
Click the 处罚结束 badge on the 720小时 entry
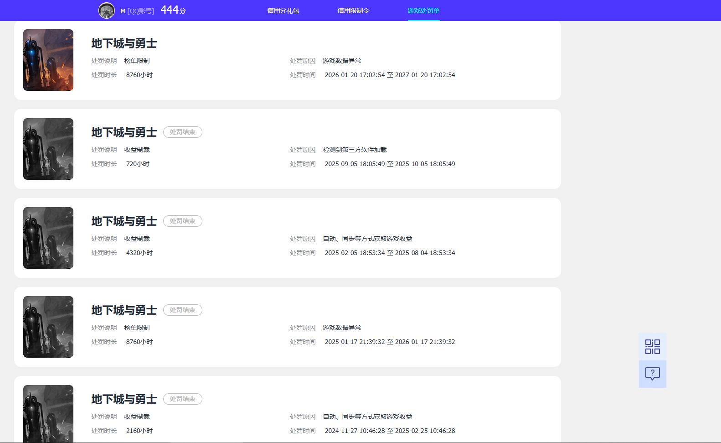182,132
